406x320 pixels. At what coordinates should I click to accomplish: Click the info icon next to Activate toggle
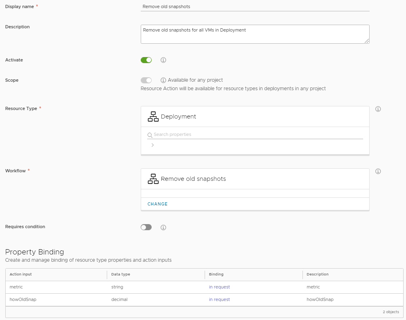point(163,60)
